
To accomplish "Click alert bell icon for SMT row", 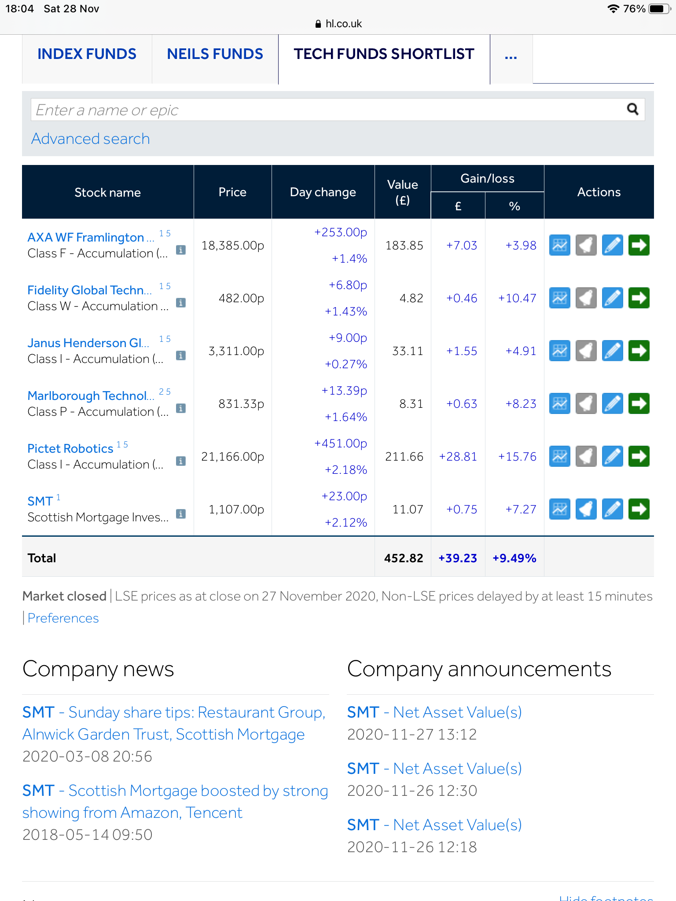I will pyautogui.click(x=586, y=509).
